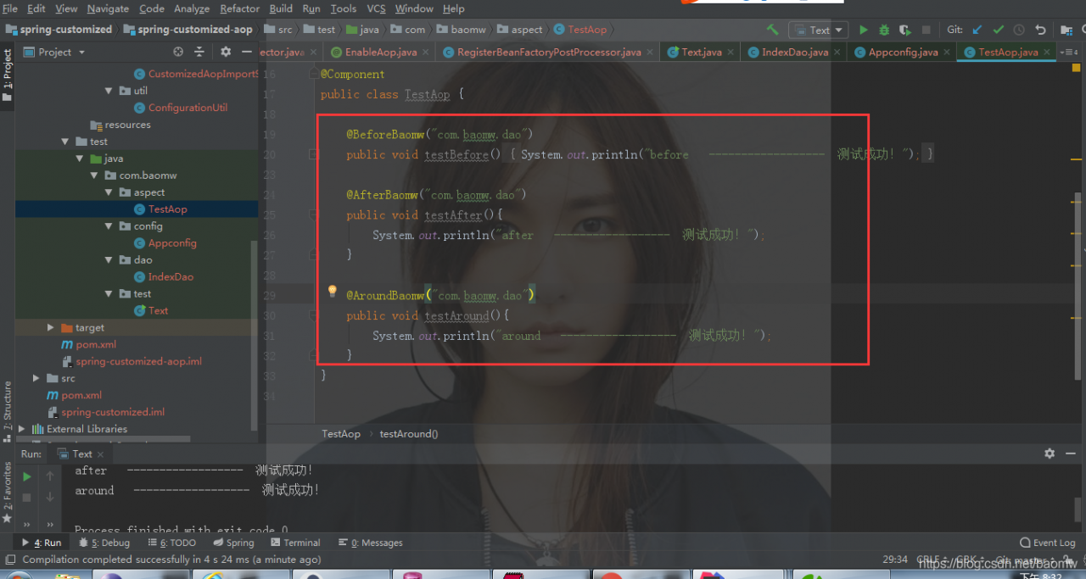Open the Event Log

point(1048,543)
